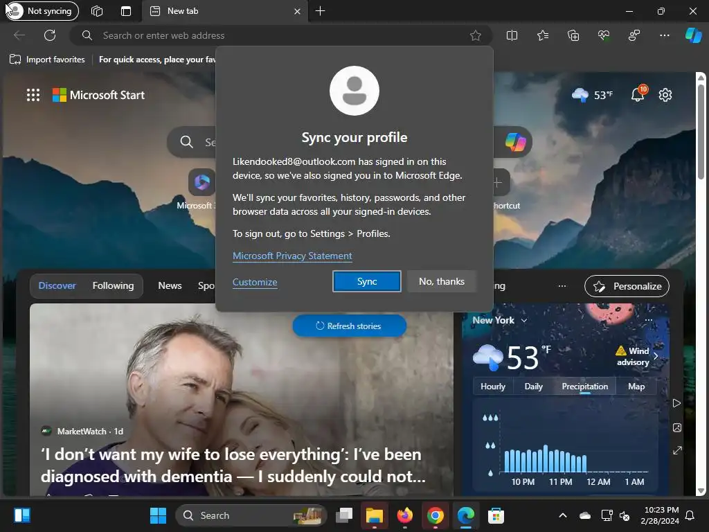Click the add shortcut plus tile

(497, 182)
